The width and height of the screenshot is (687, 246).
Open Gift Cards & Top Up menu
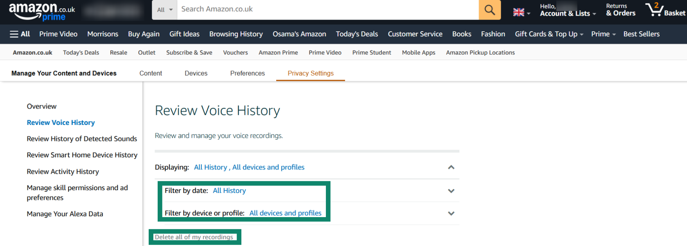point(549,34)
